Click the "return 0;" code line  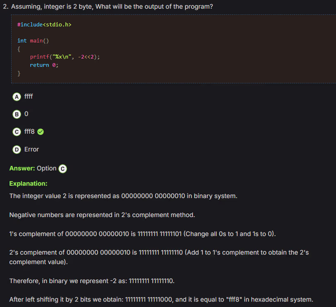pyautogui.click(x=44, y=65)
